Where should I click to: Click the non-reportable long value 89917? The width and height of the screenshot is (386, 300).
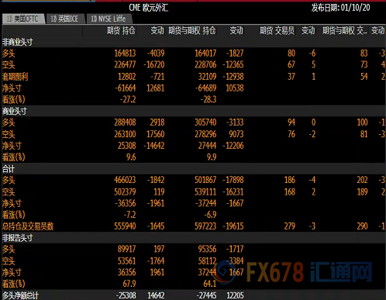coord(126,249)
